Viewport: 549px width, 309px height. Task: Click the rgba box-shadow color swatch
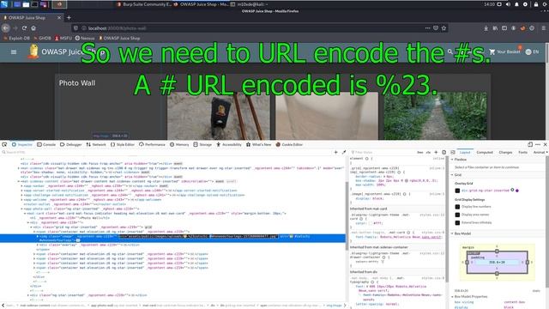coord(407,181)
